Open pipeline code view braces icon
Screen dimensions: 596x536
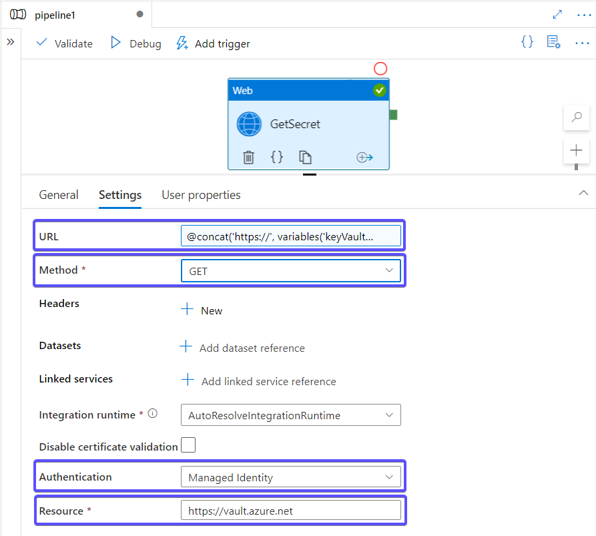click(527, 43)
